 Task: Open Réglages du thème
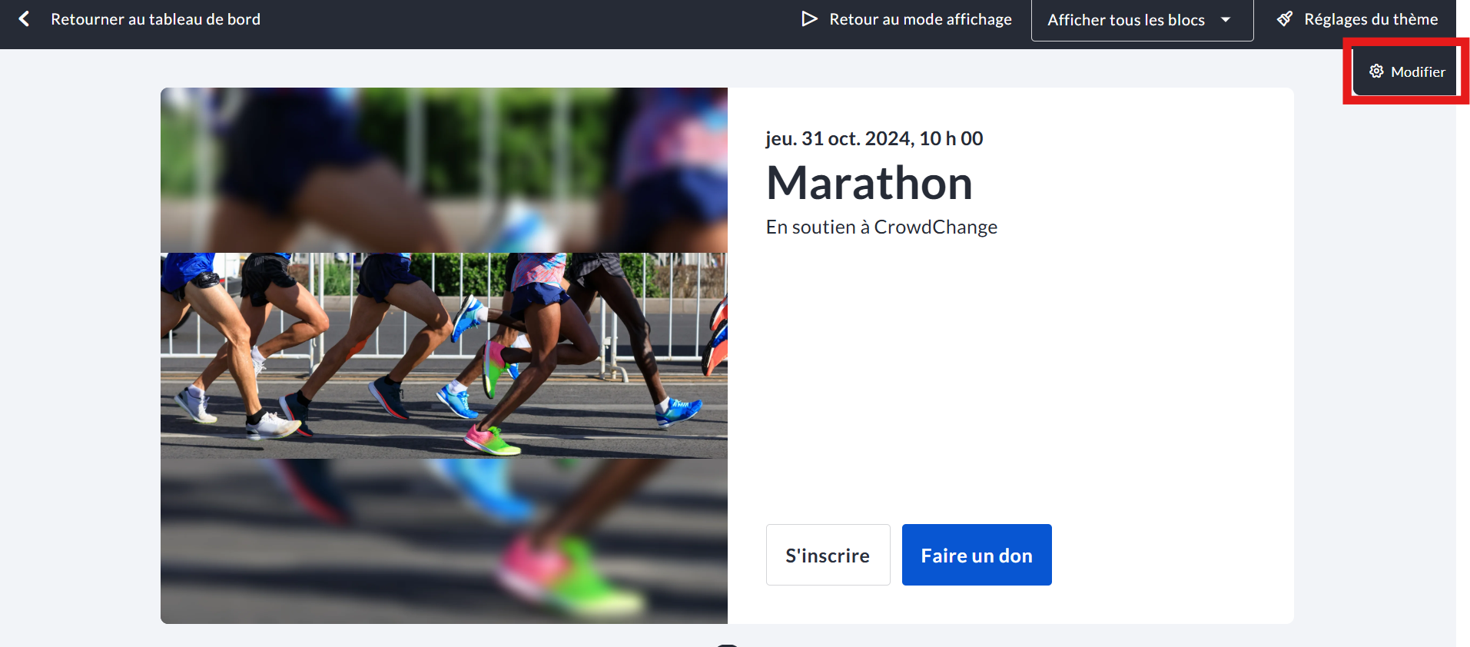click(1371, 19)
